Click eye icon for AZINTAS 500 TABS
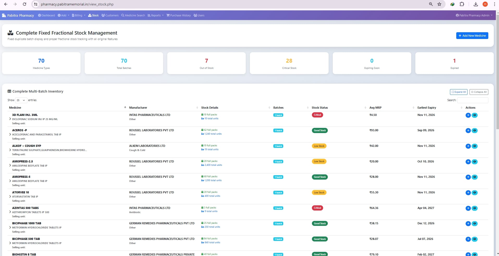499x256 pixels. pyautogui.click(x=475, y=208)
